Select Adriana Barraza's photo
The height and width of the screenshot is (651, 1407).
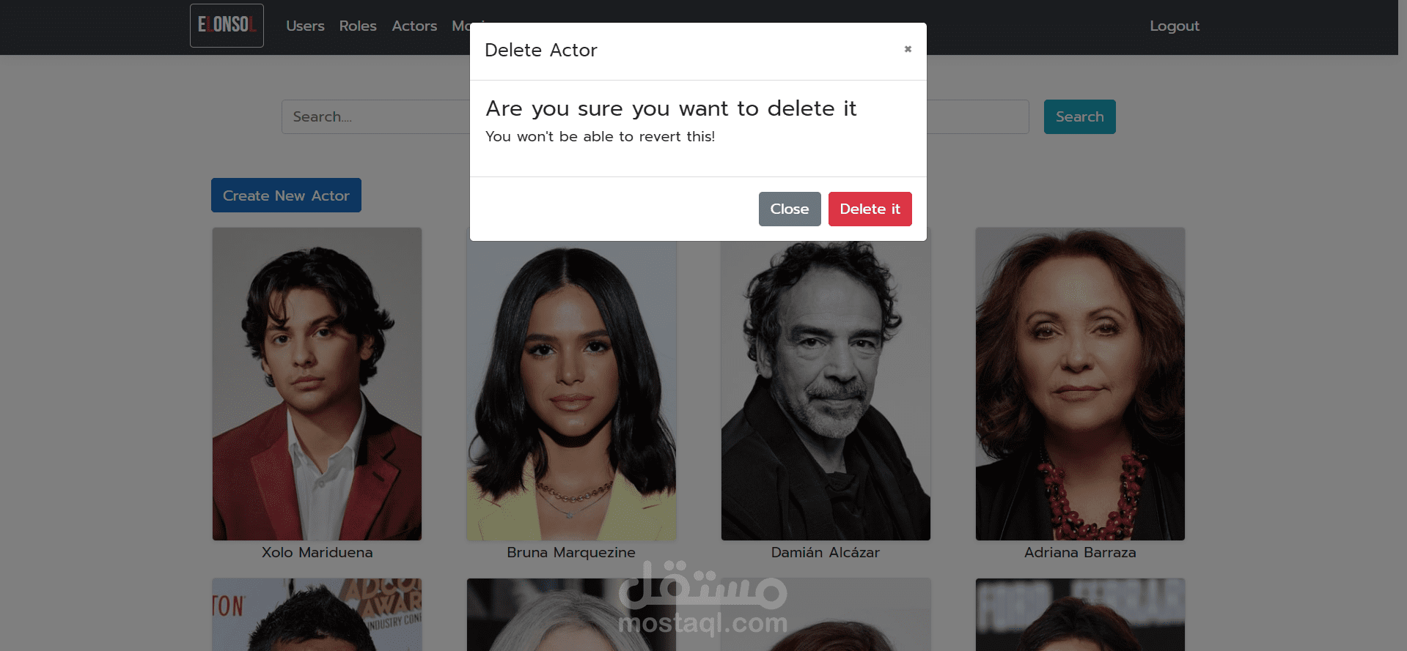pyautogui.click(x=1080, y=384)
